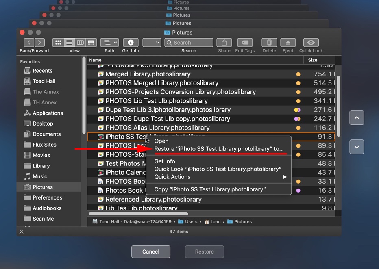379x269 pixels.
Task: Choose Get Info in context menu
Action: (x=218, y=161)
